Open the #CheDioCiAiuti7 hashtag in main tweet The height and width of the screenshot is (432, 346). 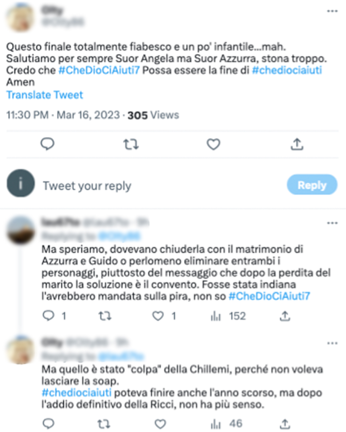click(99, 70)
